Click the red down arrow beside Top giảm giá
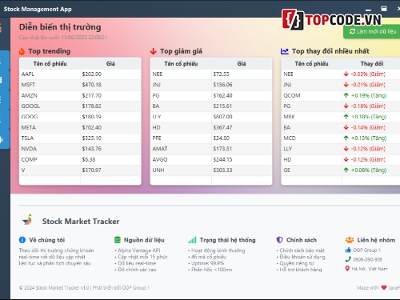This screenshot has height=300, width=400. click(153, 51)
